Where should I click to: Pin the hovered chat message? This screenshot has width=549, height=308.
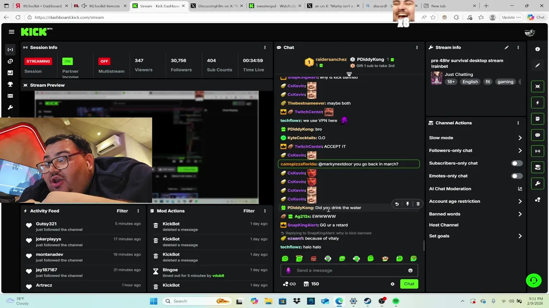(407, 204)
